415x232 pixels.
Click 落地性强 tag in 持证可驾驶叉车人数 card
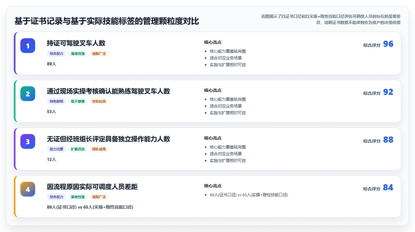78,54
